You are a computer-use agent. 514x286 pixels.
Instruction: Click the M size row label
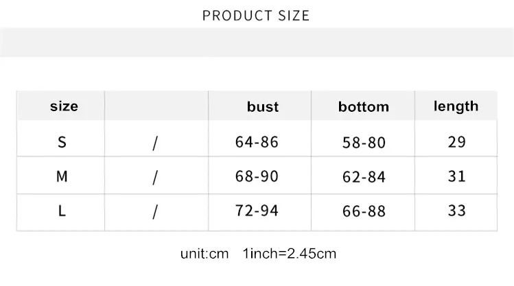click(x=62, y=176)
